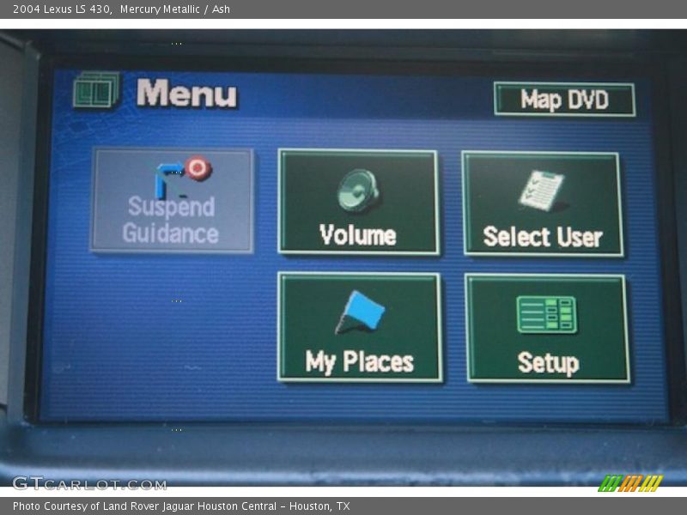Screen dimensions: 687x515
Task: Tap the Select User clipboard icon
Action: click(542, 191)
